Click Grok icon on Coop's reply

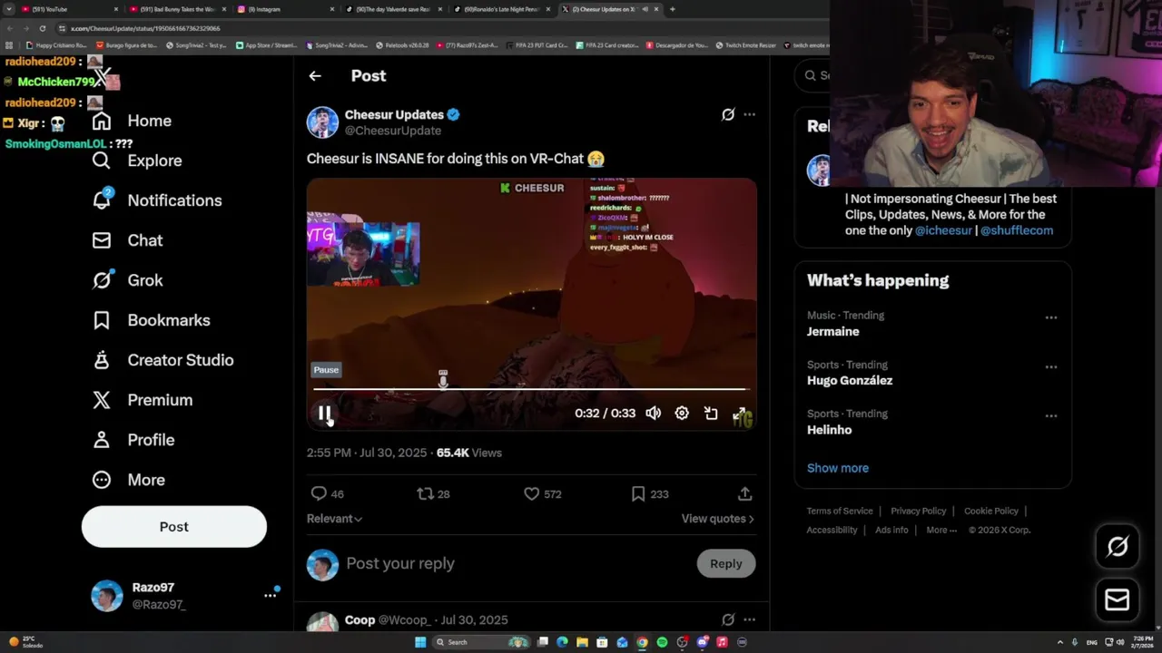click(728, 619)
